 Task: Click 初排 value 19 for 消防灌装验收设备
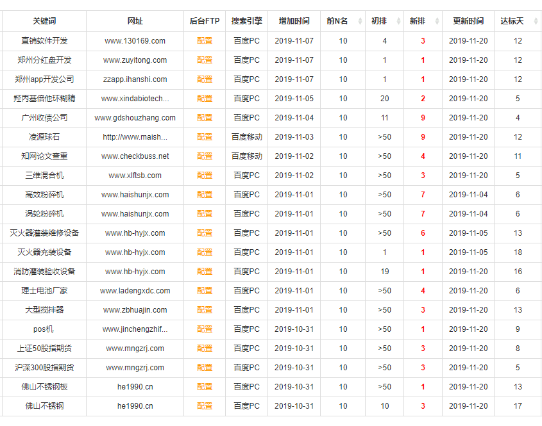coord(384,272)
